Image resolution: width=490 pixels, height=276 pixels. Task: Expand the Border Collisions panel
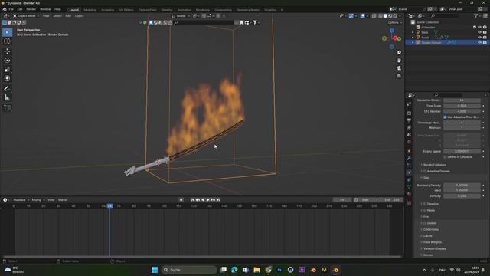coord(434,165)
